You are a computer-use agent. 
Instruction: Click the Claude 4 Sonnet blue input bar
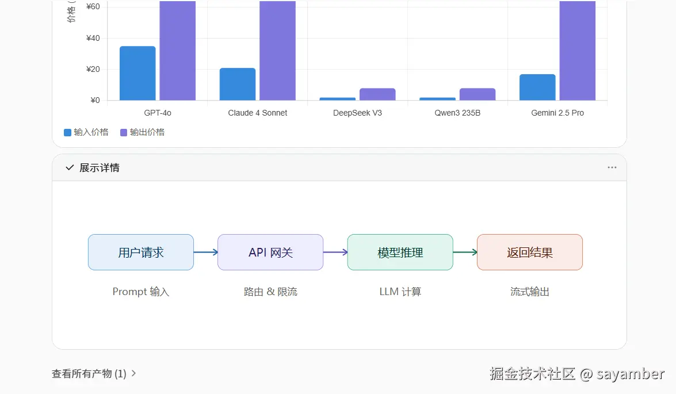(x=238, y=84)
